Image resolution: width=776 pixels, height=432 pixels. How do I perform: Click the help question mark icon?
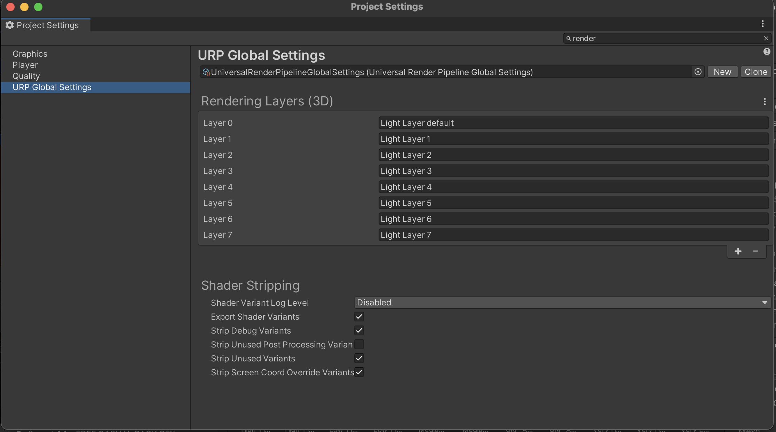pyautogui.click(x=767, y=51)
